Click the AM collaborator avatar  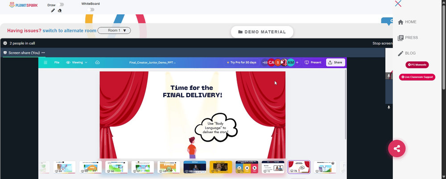click(290, 62)
